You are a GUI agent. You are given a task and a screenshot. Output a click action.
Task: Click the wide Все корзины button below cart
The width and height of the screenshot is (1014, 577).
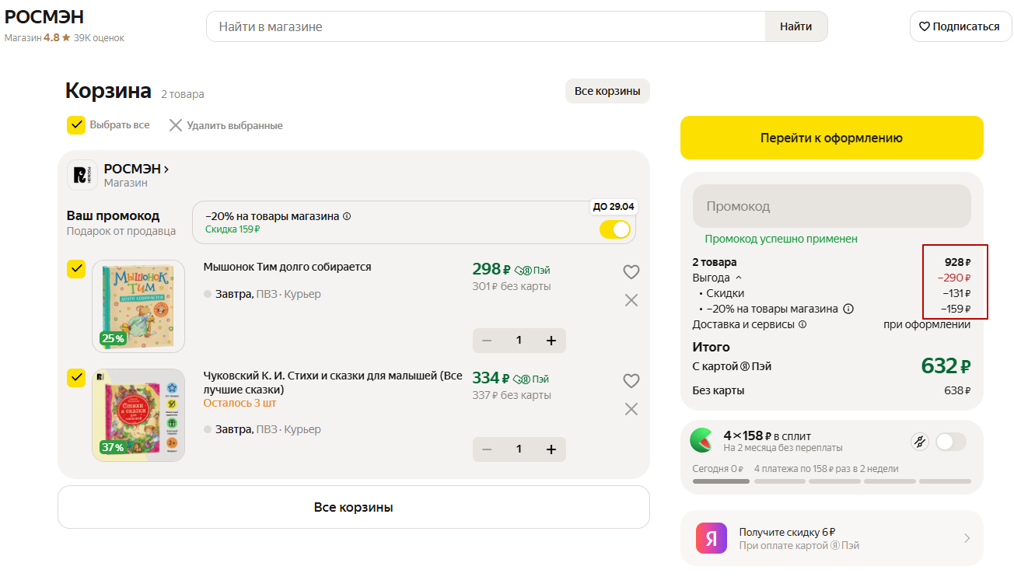pyautogui.click(x=354, y=507)
